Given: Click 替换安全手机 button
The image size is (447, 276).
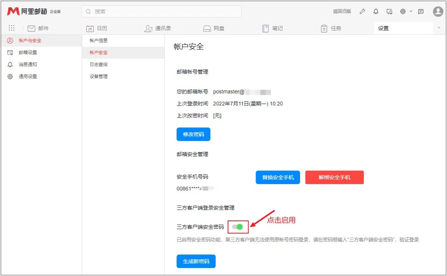Looking at the screenshot, I should coord(278,177).
